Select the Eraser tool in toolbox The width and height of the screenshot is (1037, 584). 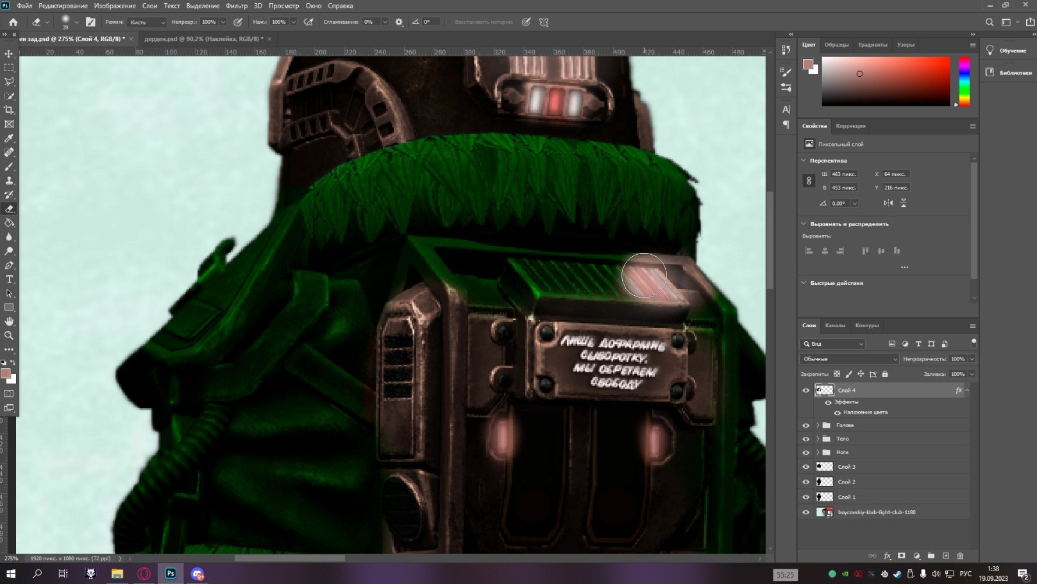[x=9, y=209]
